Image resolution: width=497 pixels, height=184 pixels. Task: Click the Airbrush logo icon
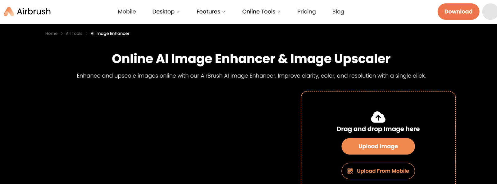tap(9, 11)
